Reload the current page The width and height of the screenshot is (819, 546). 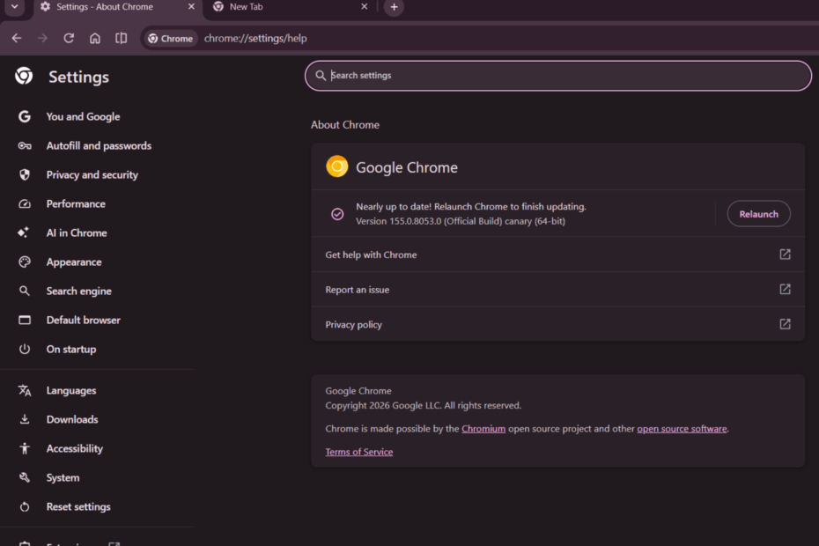[69, 38]
